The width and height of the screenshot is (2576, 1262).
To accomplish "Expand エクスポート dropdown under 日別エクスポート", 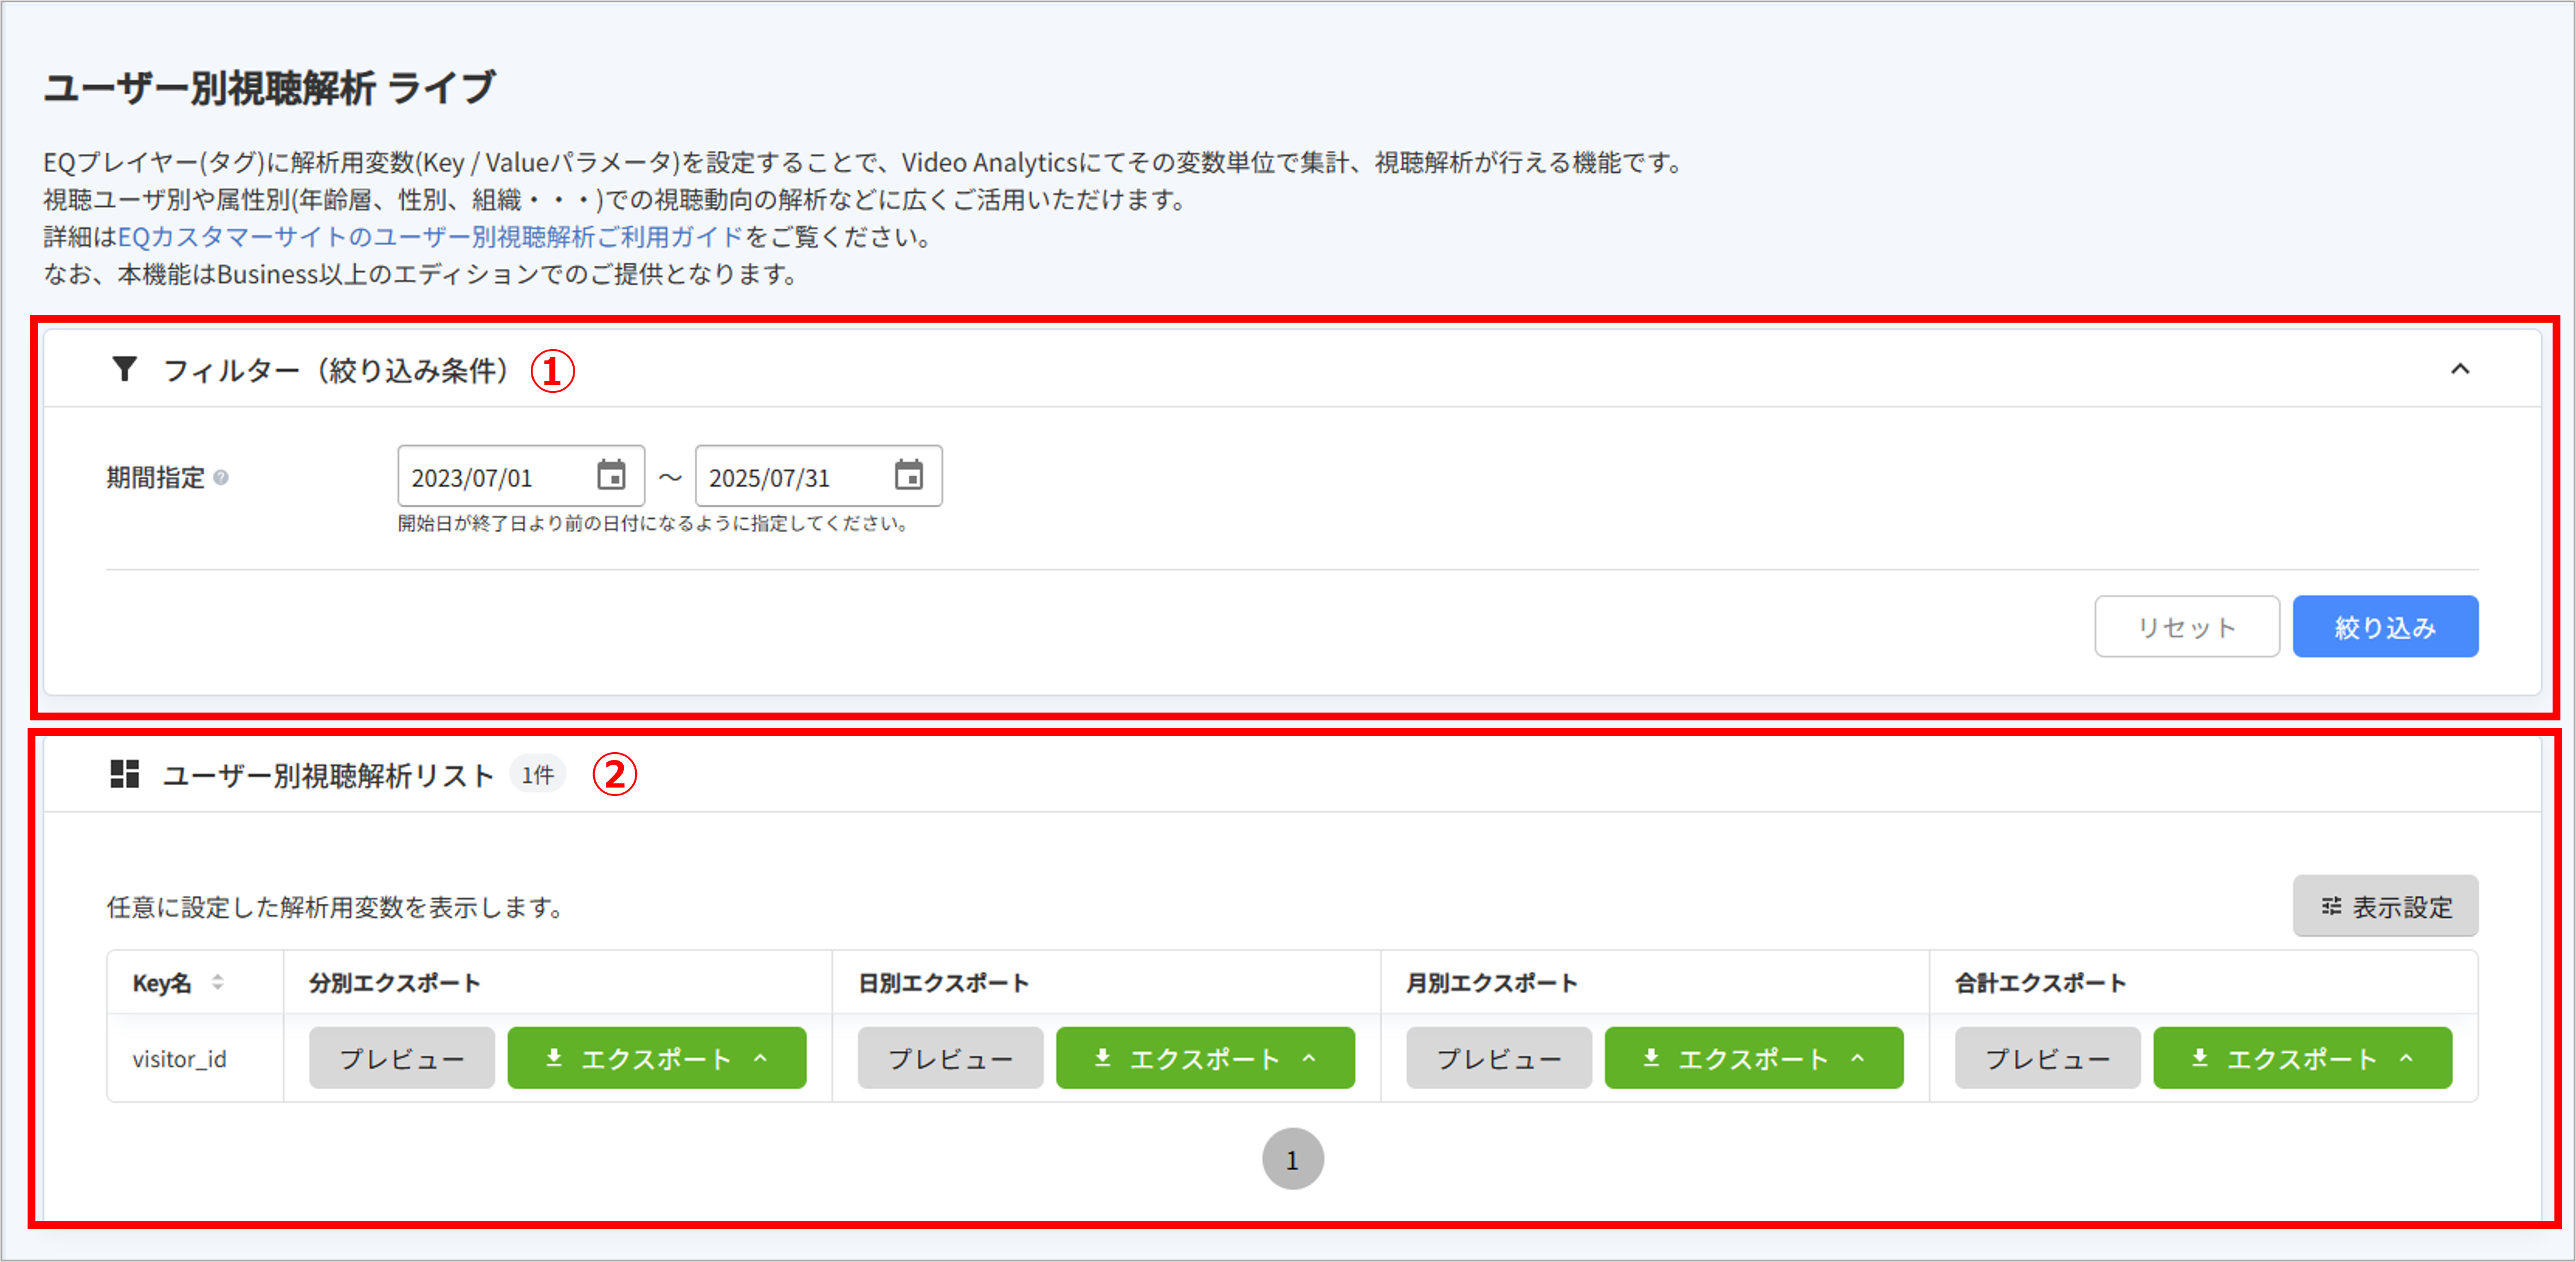I will (x=1205, y=1058).
